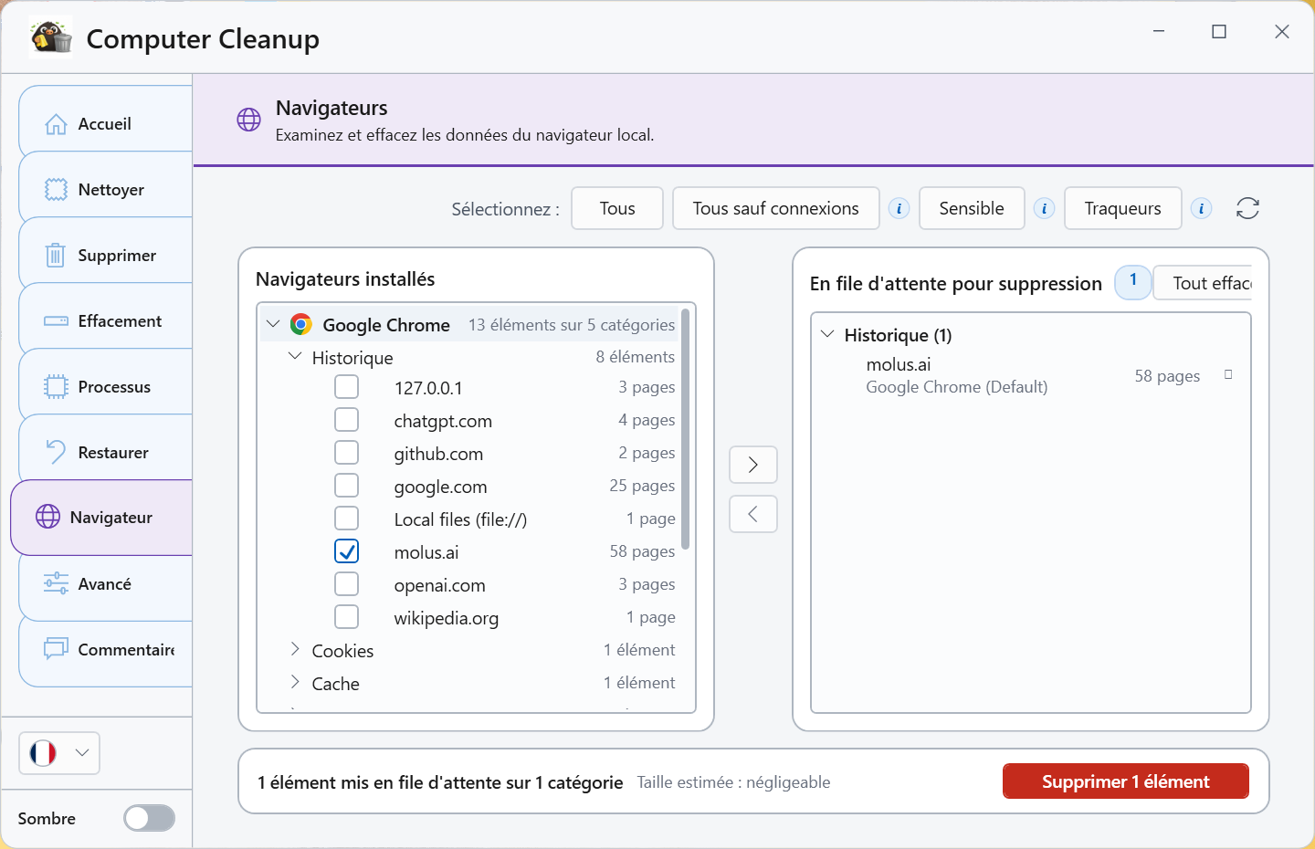
Task: Click the Commentaires chat bubble icon
Action: coord(56,649)
